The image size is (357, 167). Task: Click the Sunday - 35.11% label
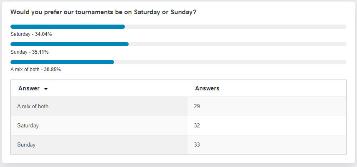(x=29, y=52)
